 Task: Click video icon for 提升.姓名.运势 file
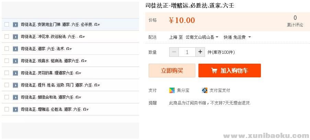pyautogui.click(x=15, y=85)
